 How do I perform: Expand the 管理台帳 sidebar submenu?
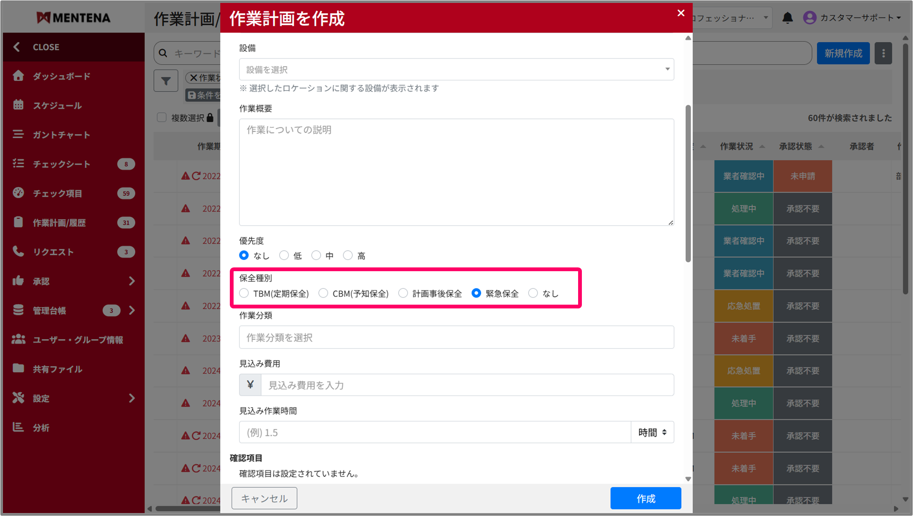pos(132,310)
